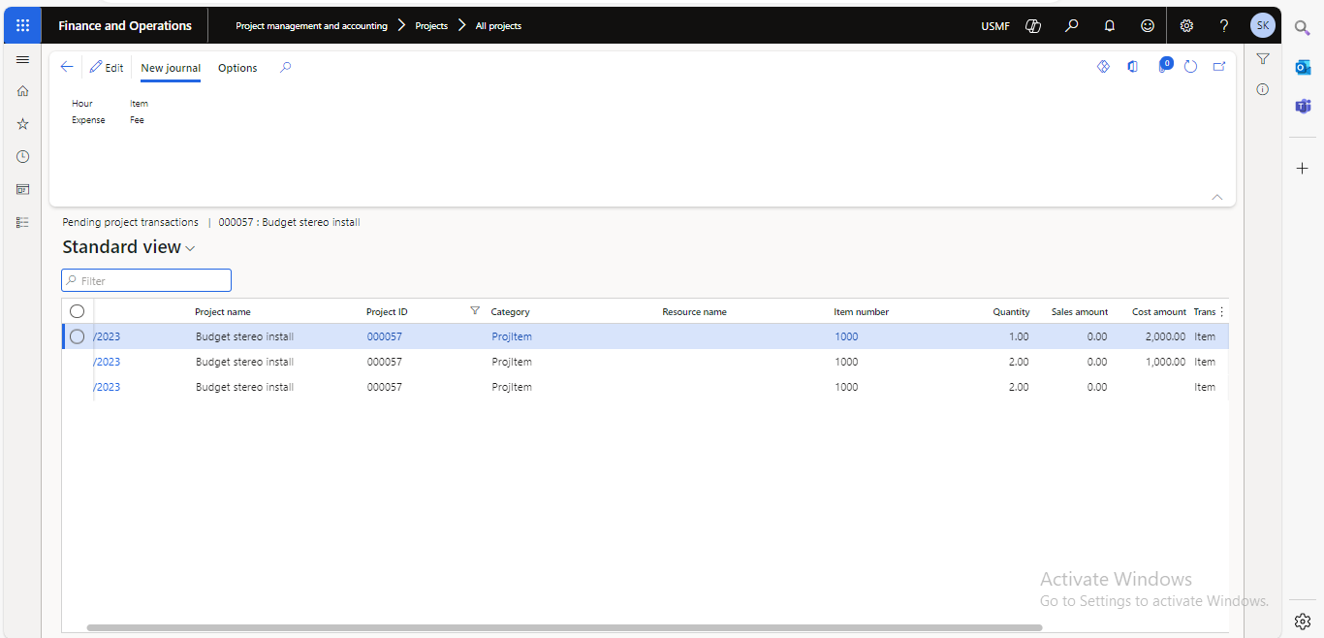This screenshot has height=638, width=1324.
Task: Open the Favorites star in the left sidebar
Action: [x=23, y=124]
